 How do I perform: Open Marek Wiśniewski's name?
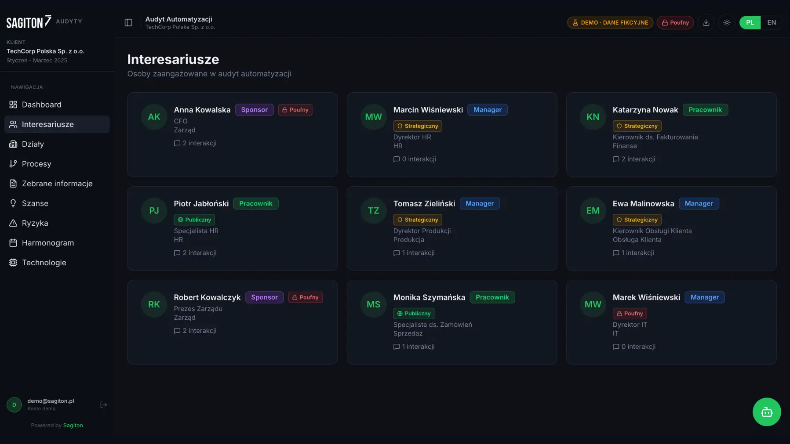point(646,297)
